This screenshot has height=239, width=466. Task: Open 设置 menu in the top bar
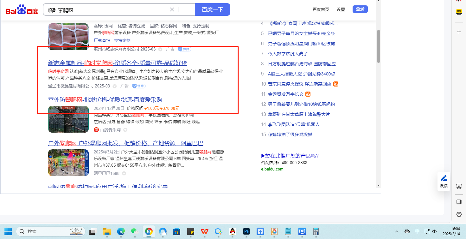(341, 9)
